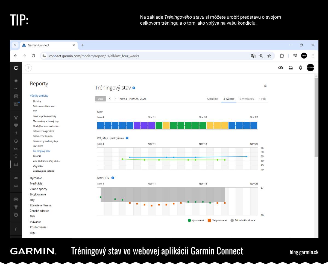
Task: Click the Dnes button
Action: click(101, 99)
